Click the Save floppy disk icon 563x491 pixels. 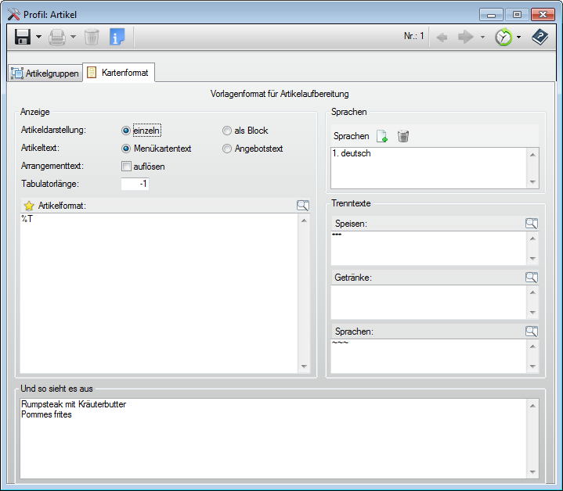tap(22, 37)
